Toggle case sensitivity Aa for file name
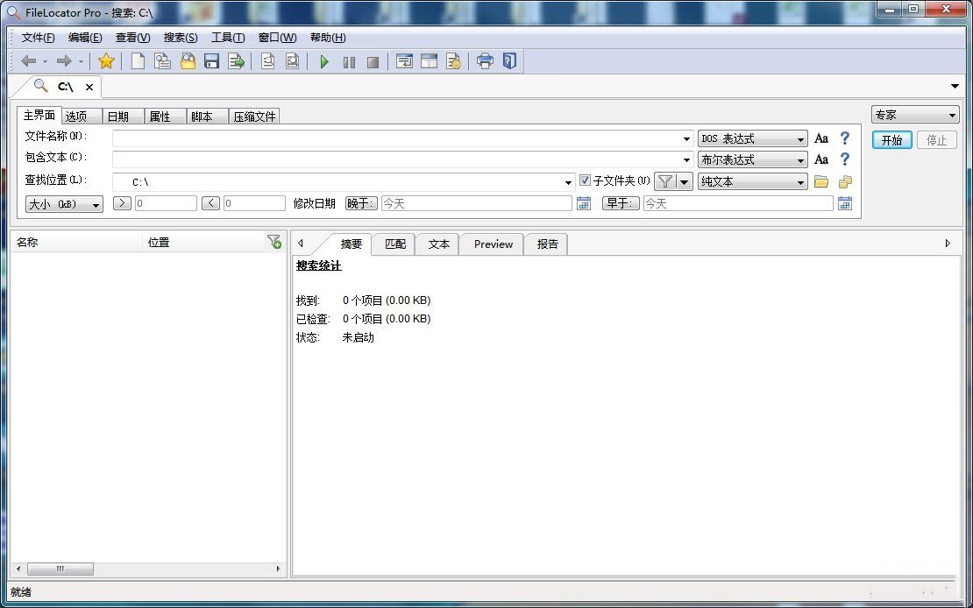The image size is (973, 608). [x=821, y=138]
